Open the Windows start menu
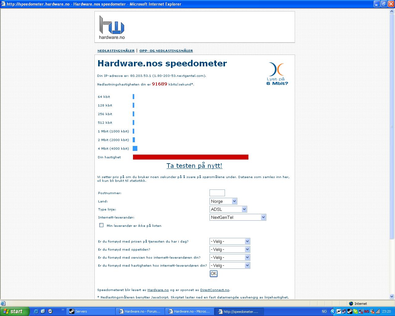The height and width of the screenshot is (316, 395). [15, 311]
